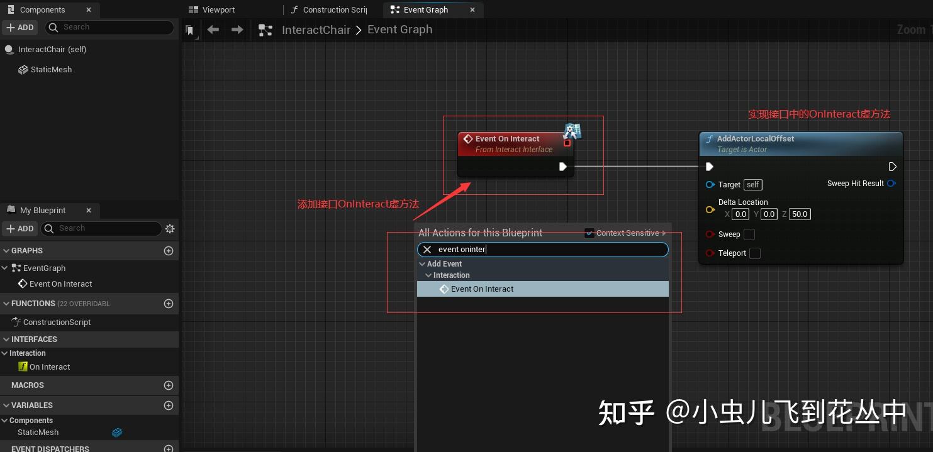Toggle the Context Sensitive checkbox
The width and height of the screenshot is (933, 452).
click(x=589, y=233)
